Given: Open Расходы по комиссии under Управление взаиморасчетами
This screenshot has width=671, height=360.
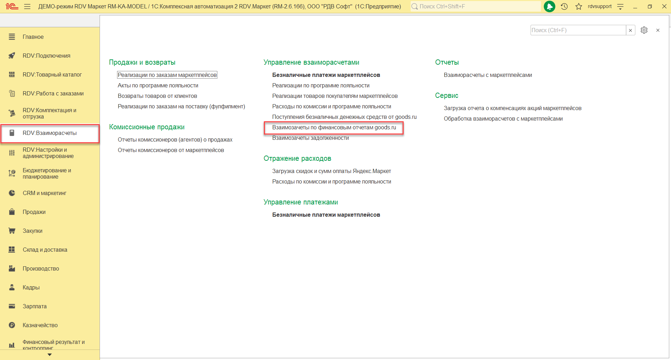Looking at the screenshot, I should (x=332, y=106).
